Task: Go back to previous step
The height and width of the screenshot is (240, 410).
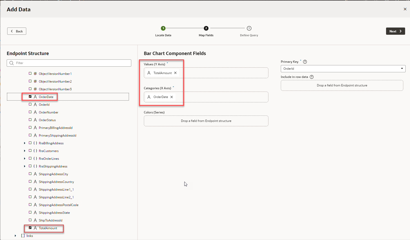Action: click(x=17, y=31)
